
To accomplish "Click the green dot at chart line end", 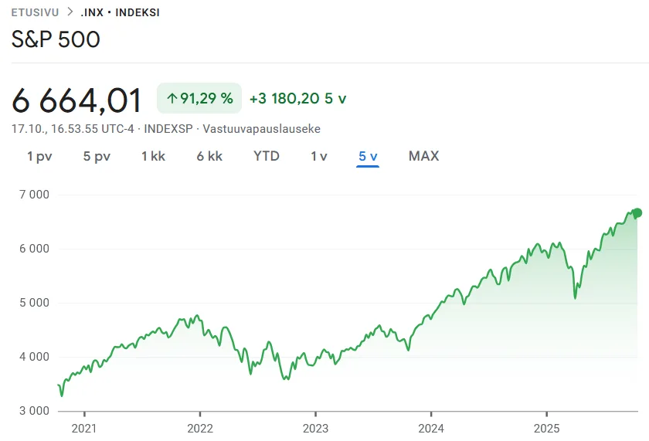I will tap(637, 212).
